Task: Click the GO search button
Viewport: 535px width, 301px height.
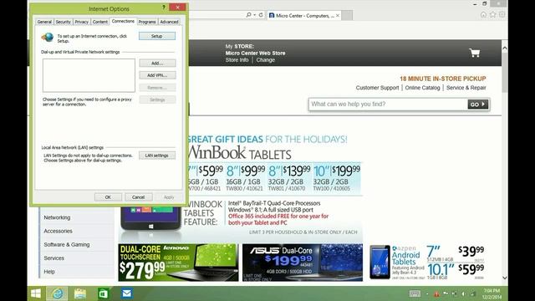Action: 477,105
